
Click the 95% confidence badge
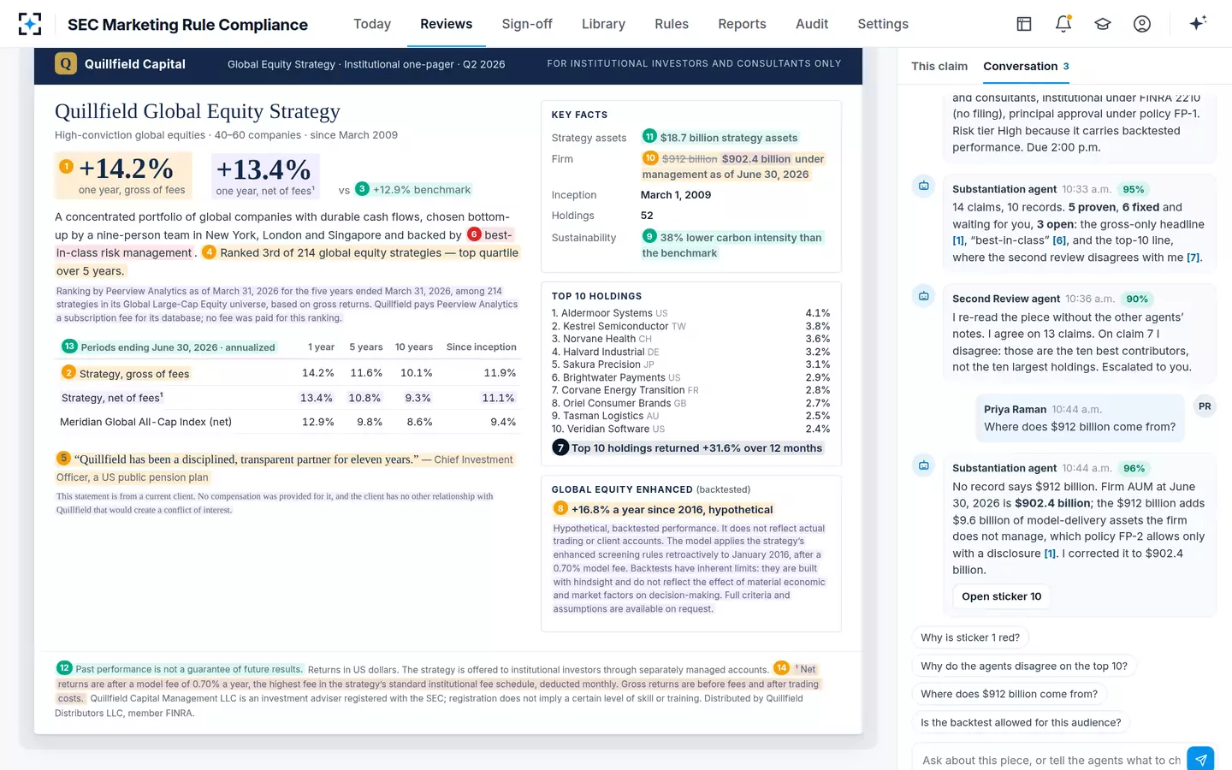coord(1134,189)
